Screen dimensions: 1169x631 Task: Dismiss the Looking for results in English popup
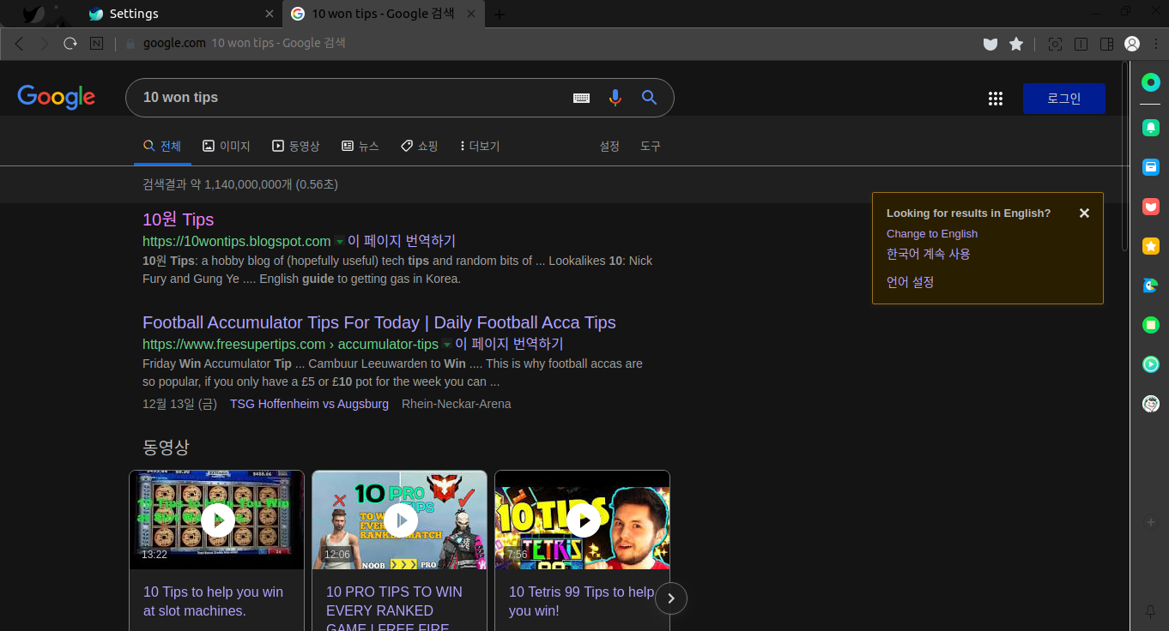click(x=1084, y=213)
